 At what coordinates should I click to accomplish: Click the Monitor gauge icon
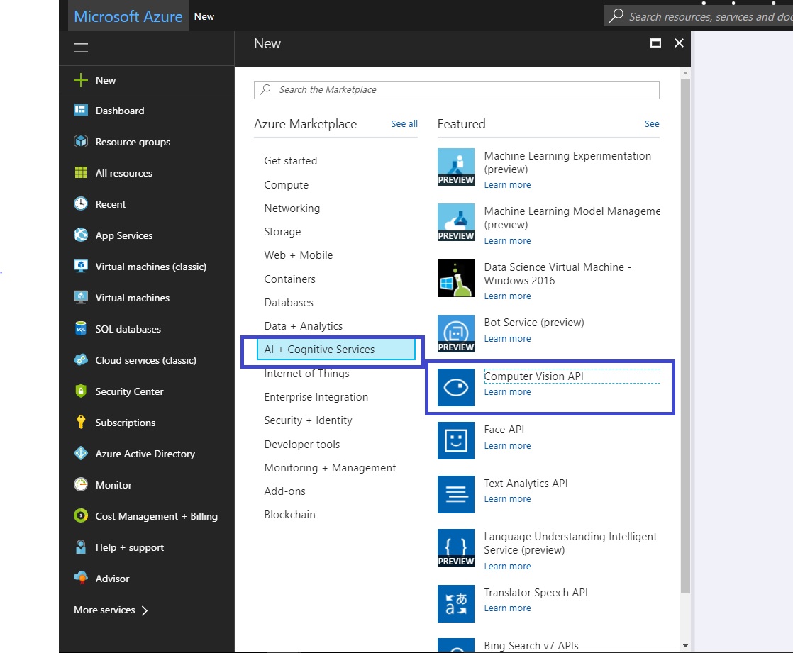tap(80, 485)
